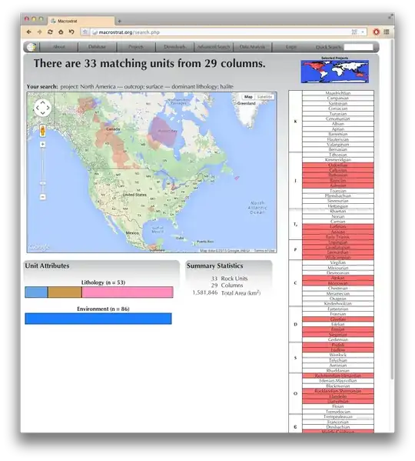The height and width of the screenshot is (461, 415).
Task: Zoom out with map minus button
Action: point(43,197)
